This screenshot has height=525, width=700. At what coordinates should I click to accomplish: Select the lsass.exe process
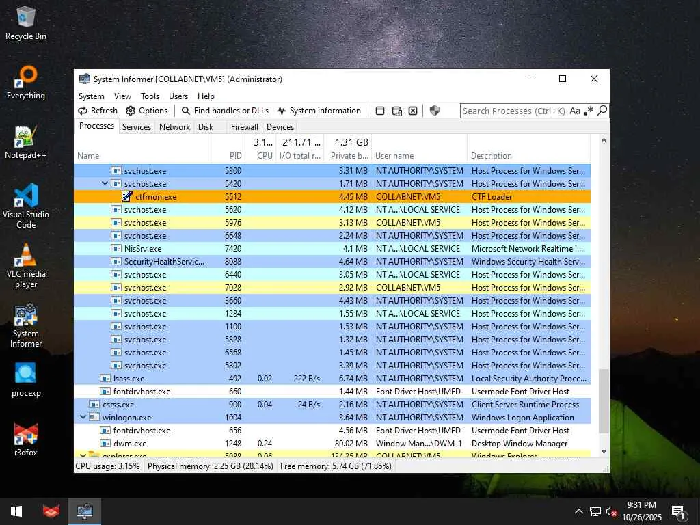click(x=332, y=379)
